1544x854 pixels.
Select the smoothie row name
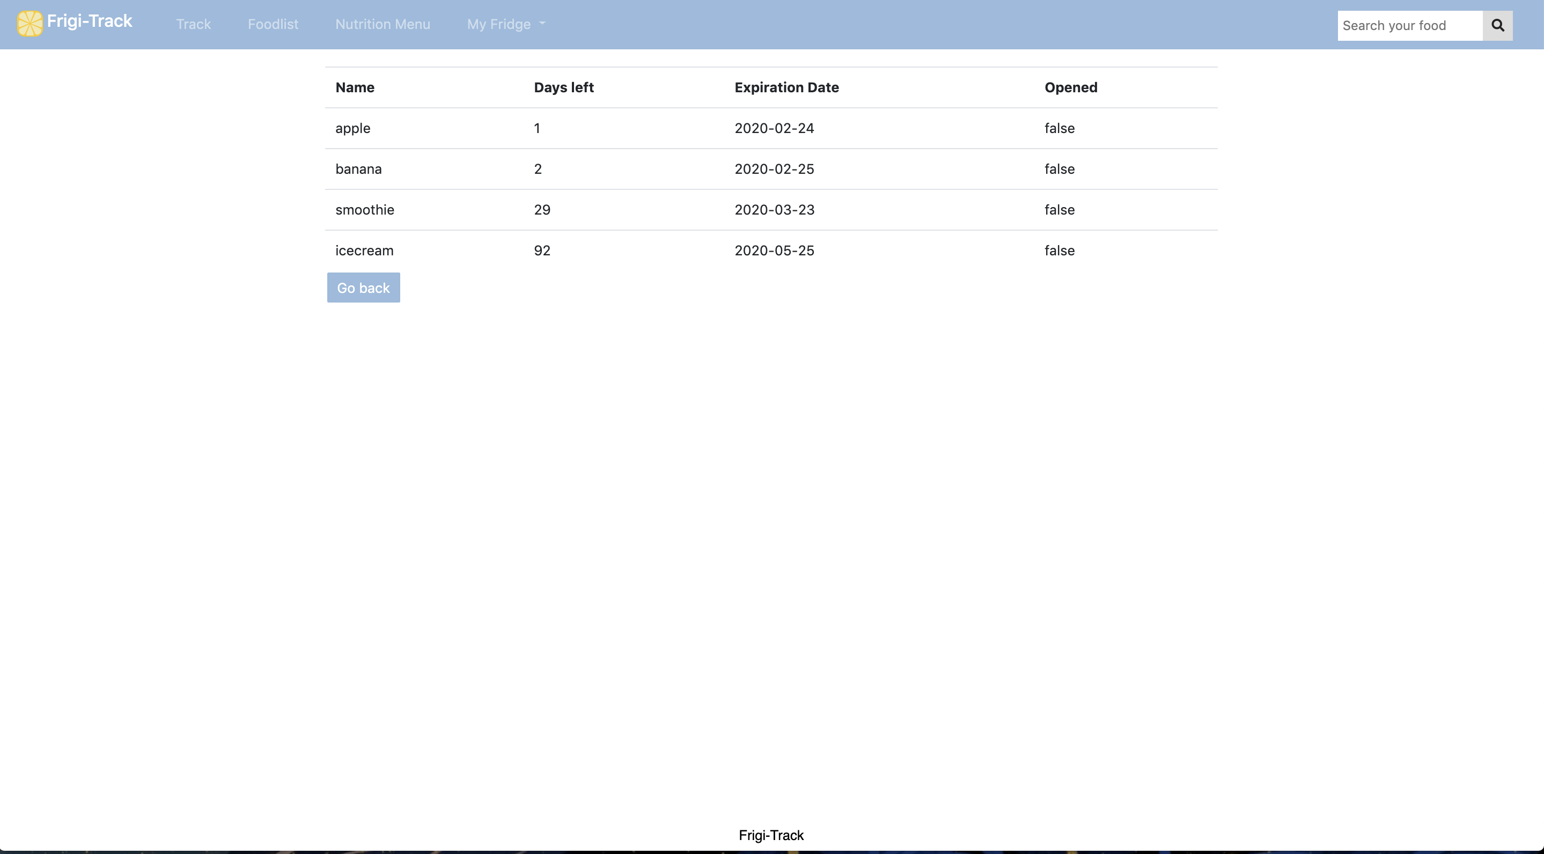click(364, 210)
